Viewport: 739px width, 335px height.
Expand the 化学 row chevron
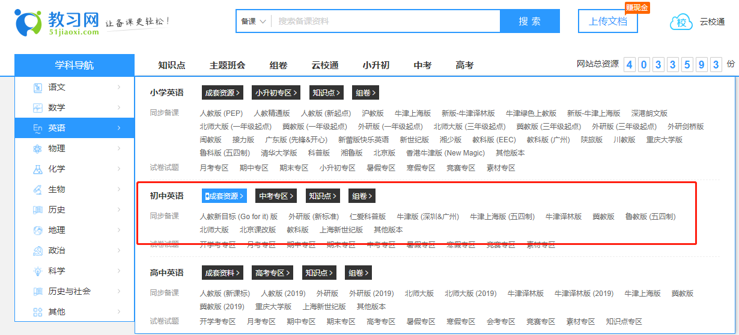coord(119,169)
